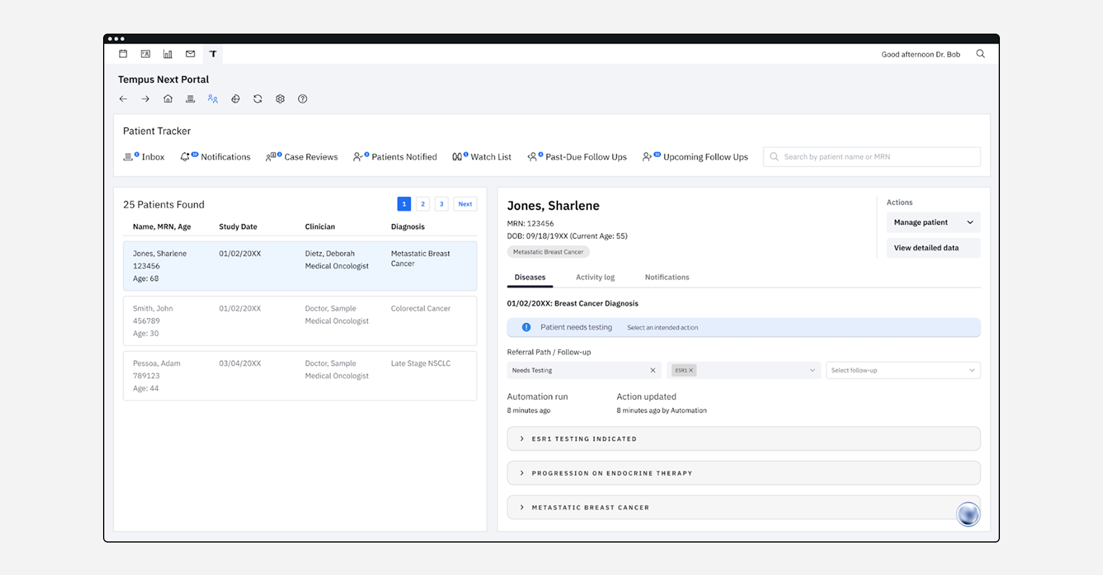Clear the Needs Testing field with X
Screen dimensions: 1103x575
click(x=653, y=370)
